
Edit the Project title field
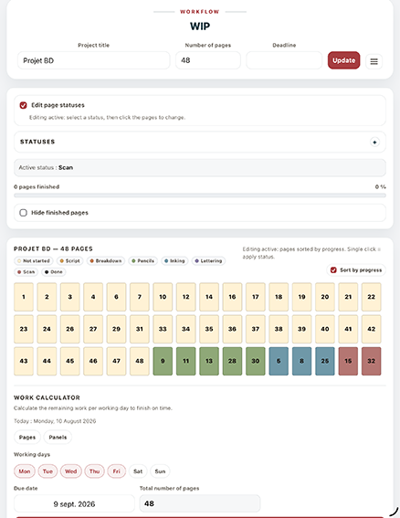93,60
